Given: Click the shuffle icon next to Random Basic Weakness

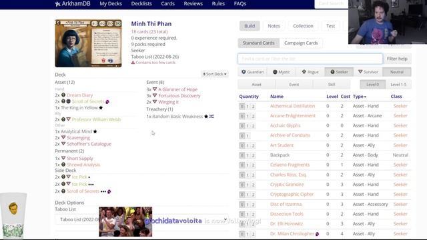Looking at the screenshot, I should [211, 117].
